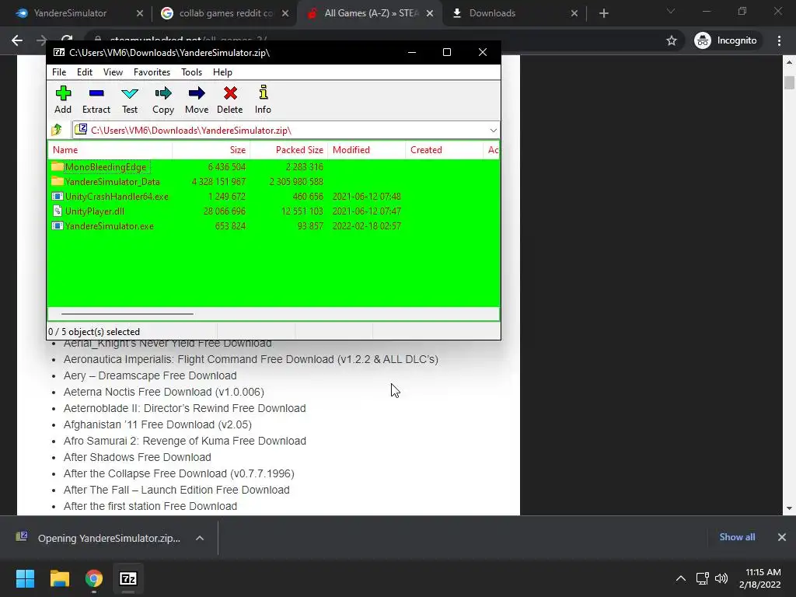Select the UnityCrashHandler64.exe file icon
Image resolution: width=796 pixels, height=597 pixels.
[57, 196]
